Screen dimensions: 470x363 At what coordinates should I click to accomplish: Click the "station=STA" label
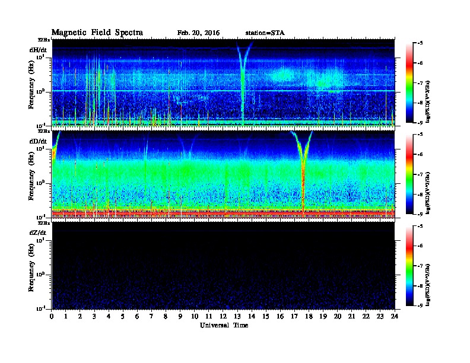click(265, 33)
